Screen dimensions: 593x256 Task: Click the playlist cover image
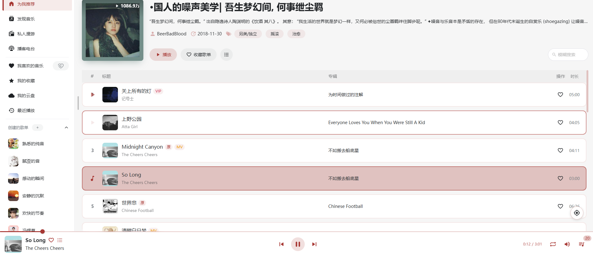[x=113, y=30]
